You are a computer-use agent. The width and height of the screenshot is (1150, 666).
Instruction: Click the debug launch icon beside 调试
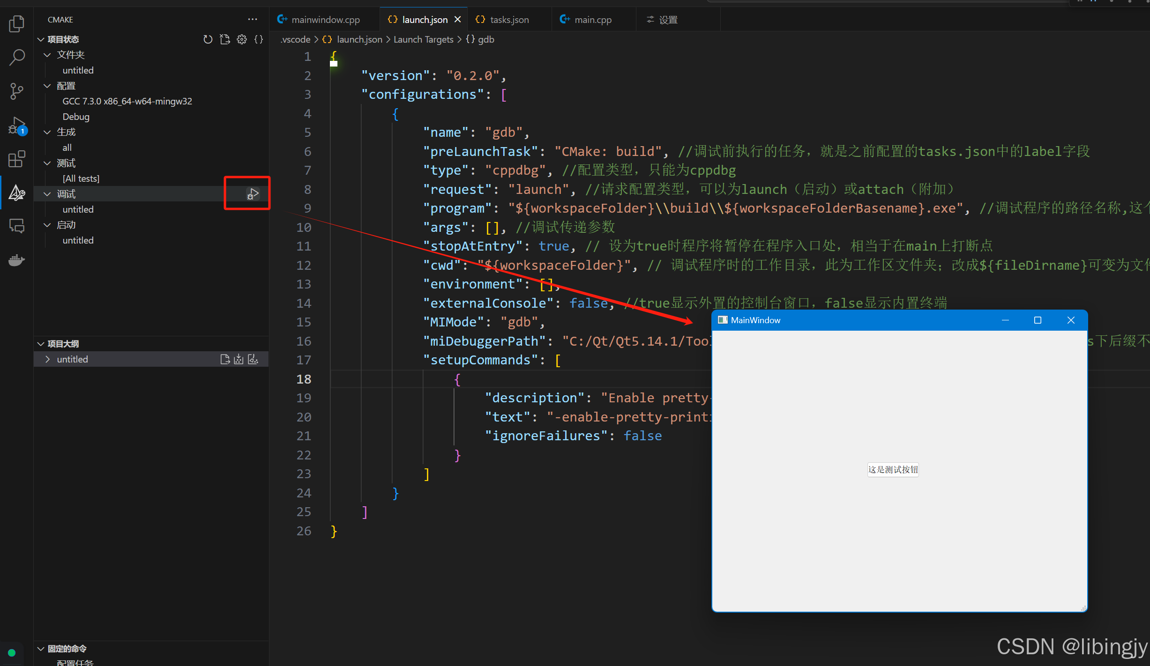253,194
